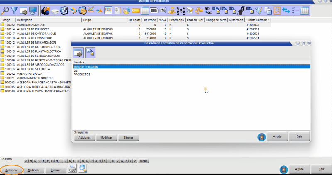Click the printer icon at bottom

(x=72, y=168)
